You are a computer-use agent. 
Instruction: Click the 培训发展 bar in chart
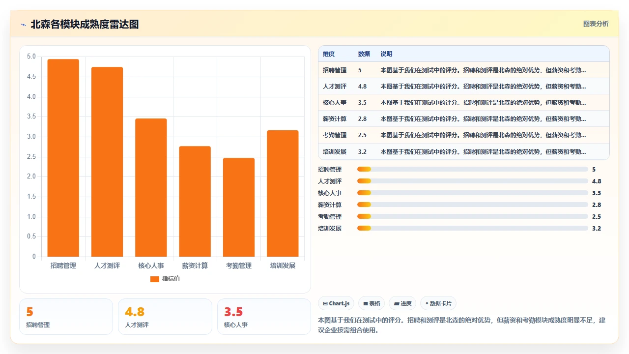[283, 193]
